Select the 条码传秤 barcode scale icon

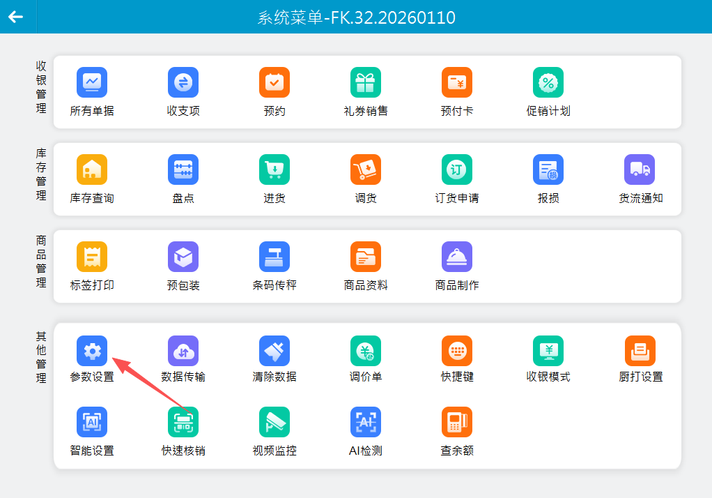click(x=274, y=257)
